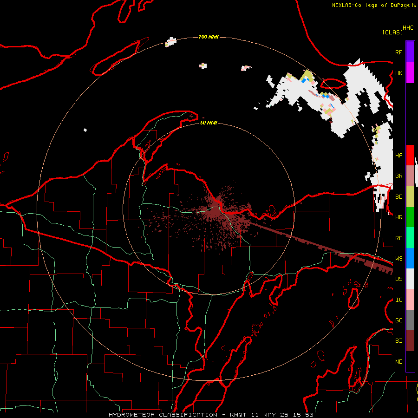Click the GC legend label
This screenshot has width=418, height=418.
[x=398, y=320]
